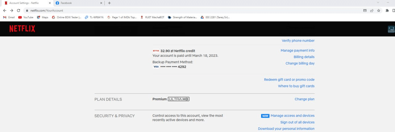This screenshot has width=395, height=132.
Task: Open the profile avatar menu
Action: [x=391, y=29]
